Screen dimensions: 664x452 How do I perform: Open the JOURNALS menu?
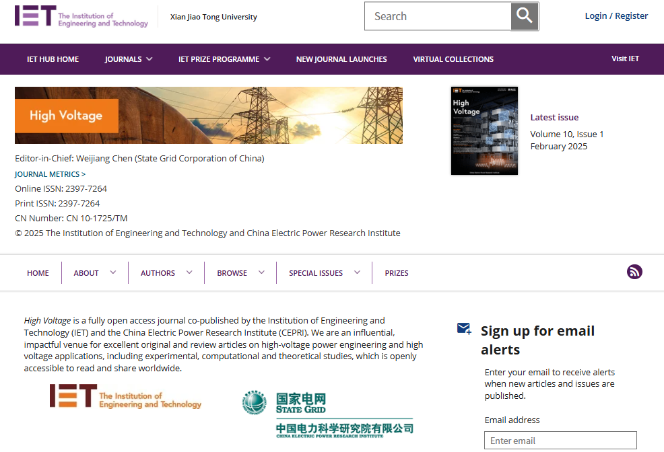(123, 59)
